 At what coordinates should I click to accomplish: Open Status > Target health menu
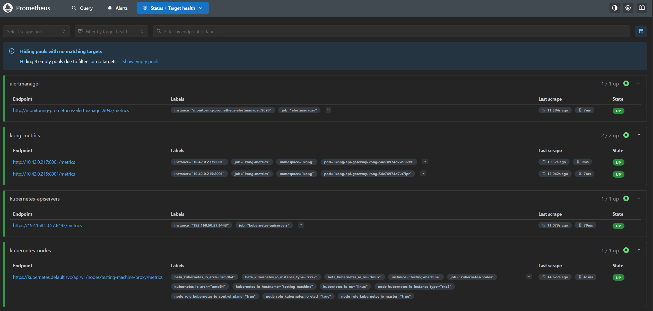click(173, 8)
